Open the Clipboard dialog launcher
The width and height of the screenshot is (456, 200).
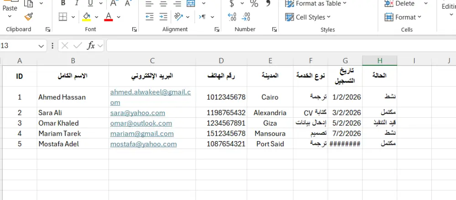pyautogui.click(x=48, y=29)
